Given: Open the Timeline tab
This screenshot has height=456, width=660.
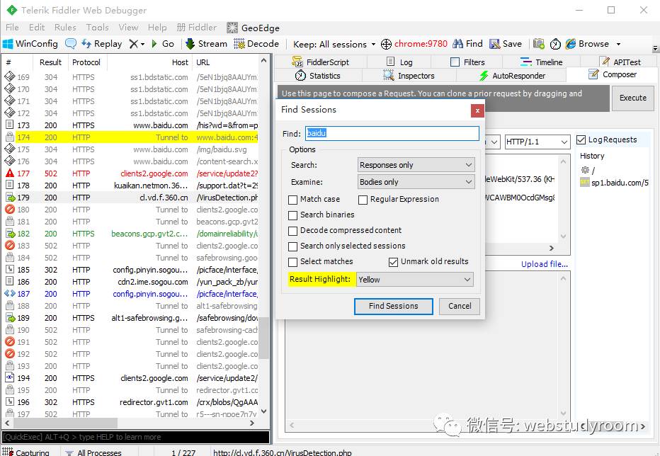Looking at the screenshot, I should [542, 62].
